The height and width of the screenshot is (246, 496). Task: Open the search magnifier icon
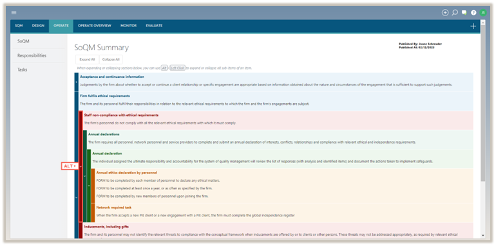tap(455, 13)
